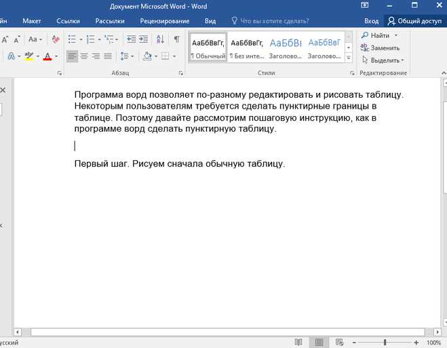Switch to Print Layout view in status bar
The height and width of the screenshot is (348, 447).
tap(319, 343)
